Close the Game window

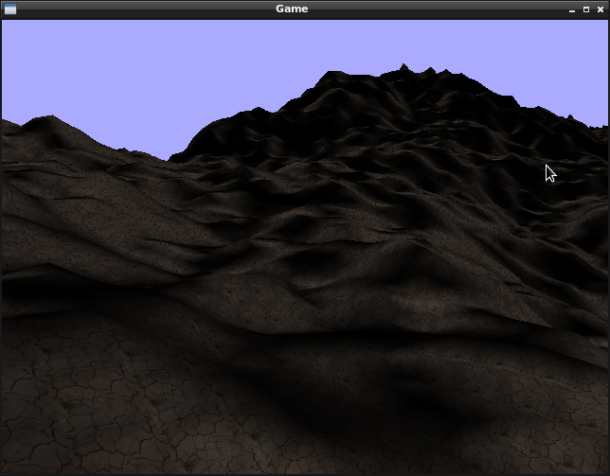pos(601,9)
